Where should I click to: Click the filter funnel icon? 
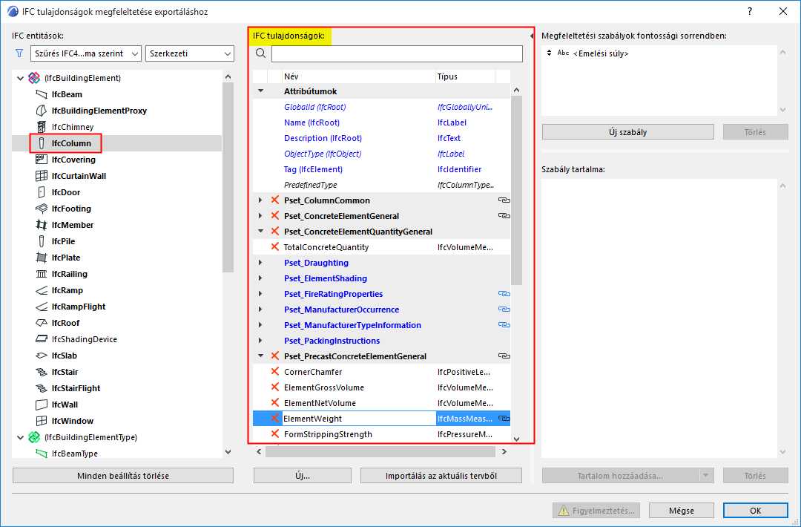click(19, 53)
